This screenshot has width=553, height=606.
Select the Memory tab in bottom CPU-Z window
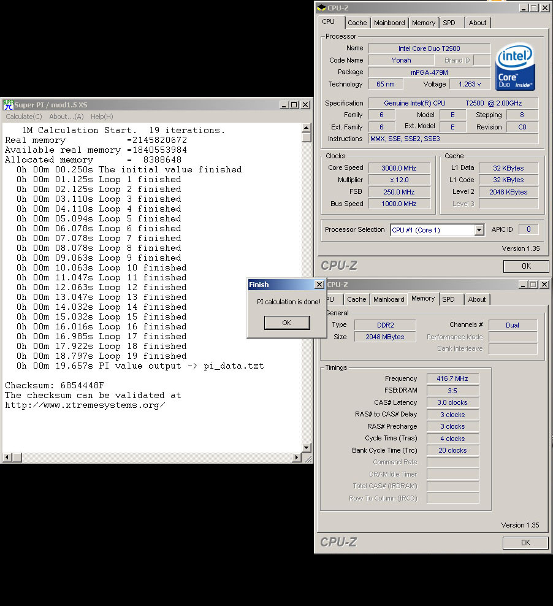(x=423, y=298)
